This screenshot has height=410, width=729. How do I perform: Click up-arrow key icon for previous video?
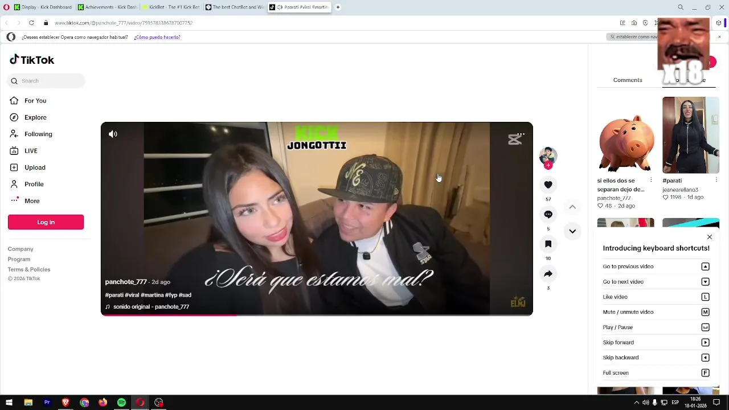705,266
